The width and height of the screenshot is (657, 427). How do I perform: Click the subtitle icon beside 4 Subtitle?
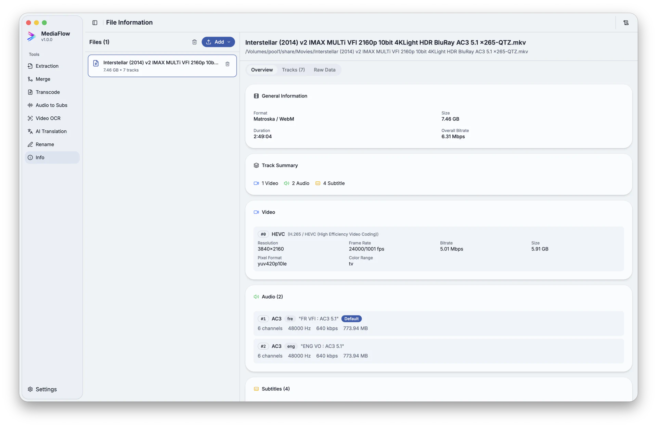point(318,183)
